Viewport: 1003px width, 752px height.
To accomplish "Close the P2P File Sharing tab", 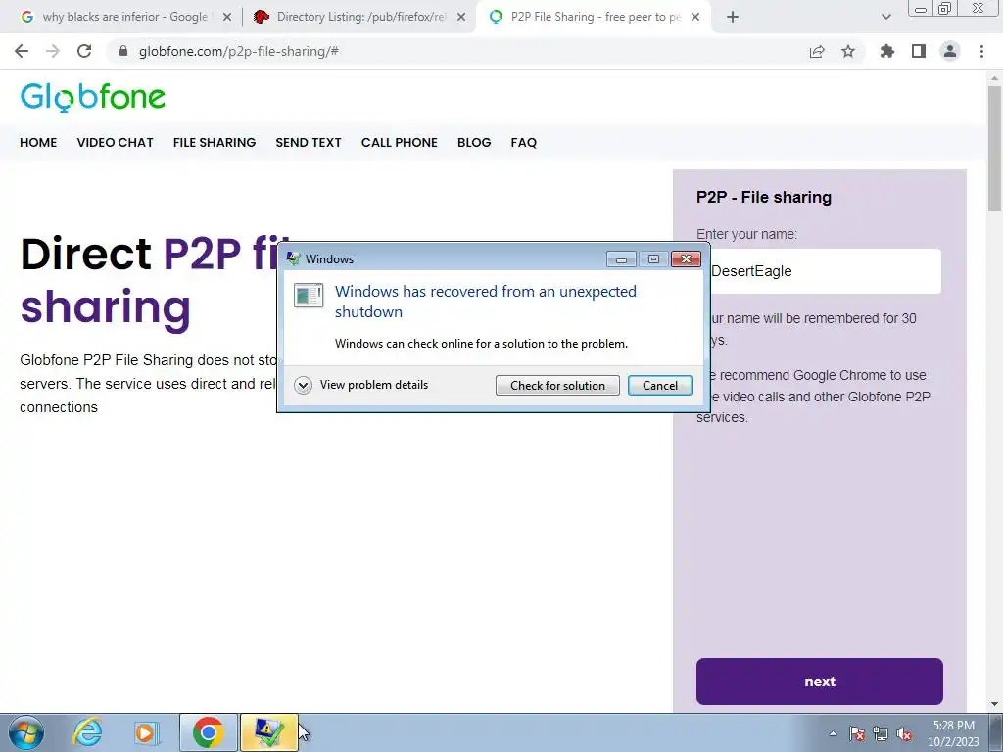I will [696, 17].
